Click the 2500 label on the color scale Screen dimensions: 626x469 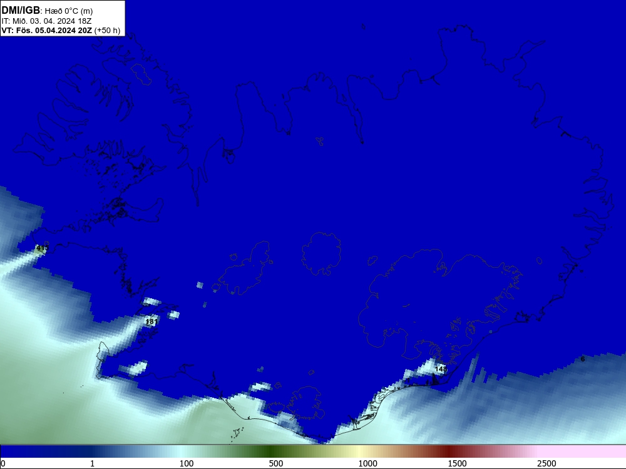tap(546, 463)
